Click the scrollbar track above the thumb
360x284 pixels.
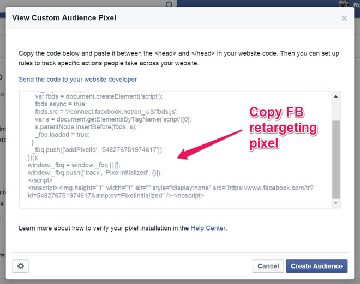click(336, 109)
